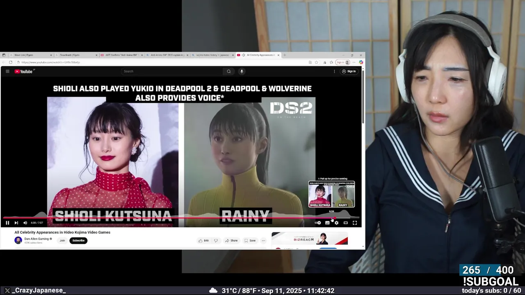Subscribe to Dan Allen Gaming
525x295 pixels.
(x=78, y=241)
